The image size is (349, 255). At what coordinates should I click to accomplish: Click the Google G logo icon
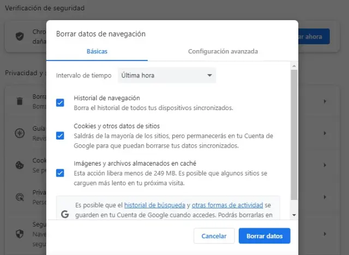coord(65,214)
